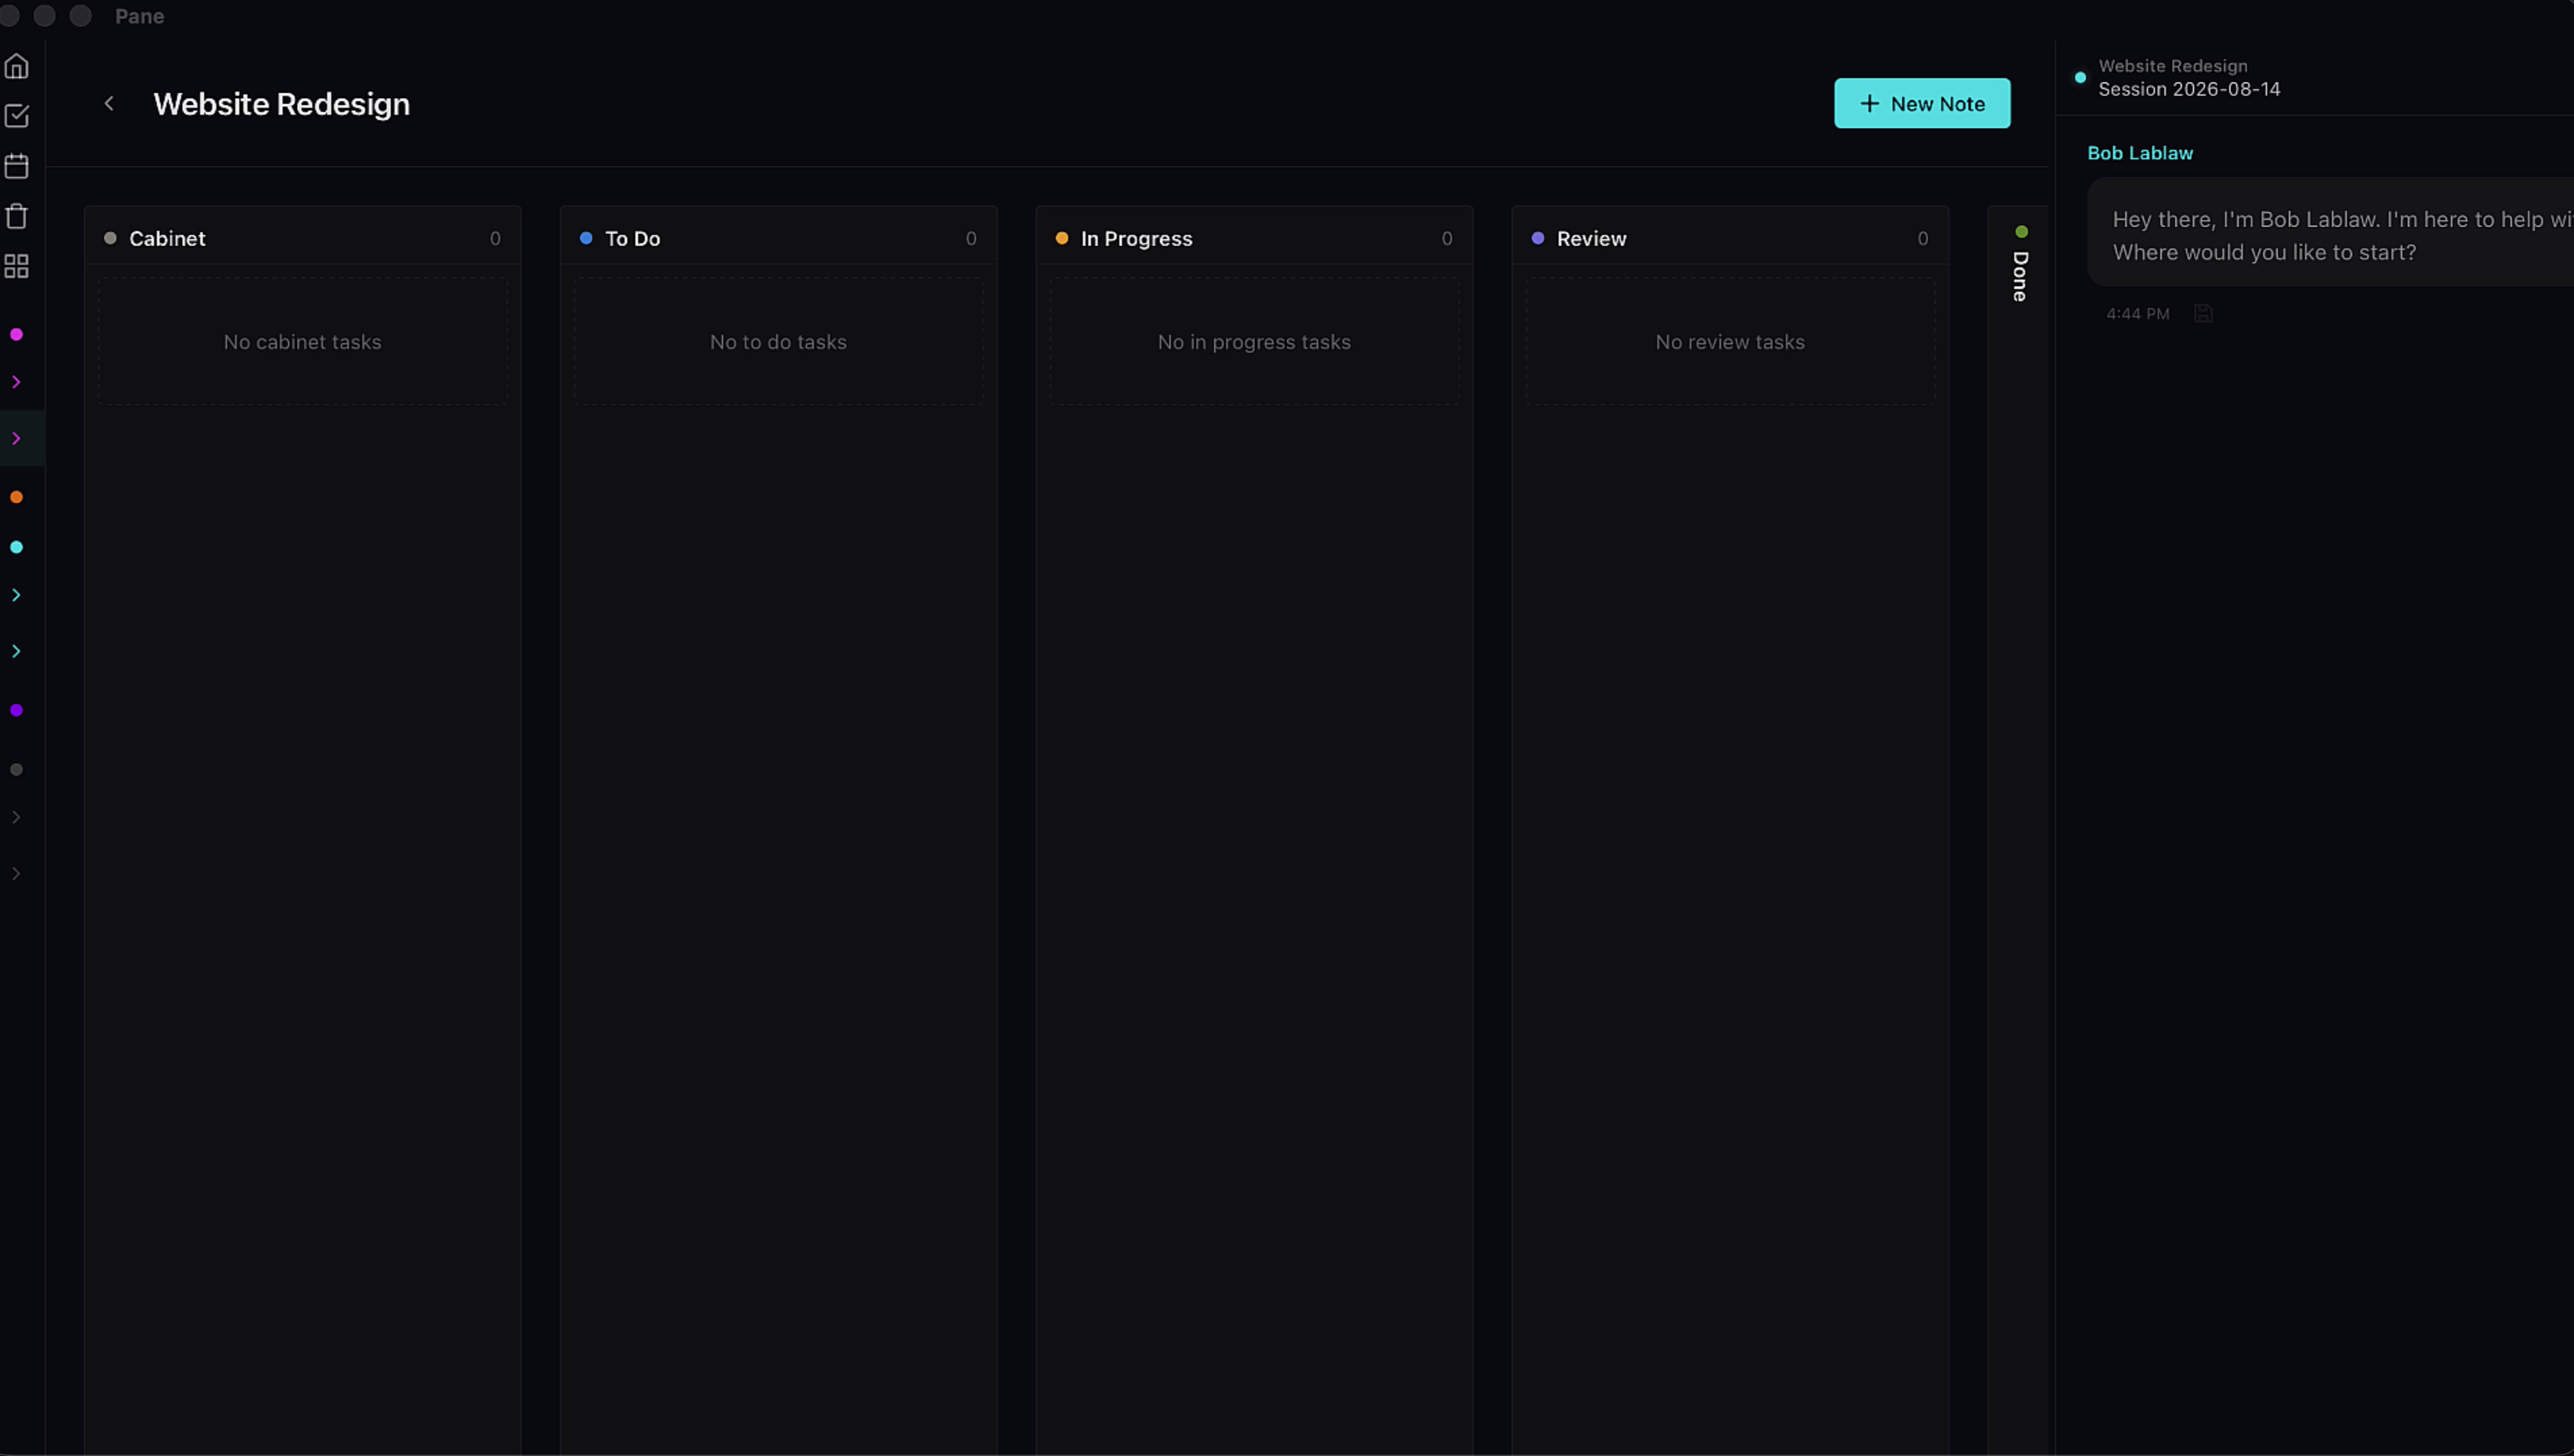Create a note with New Note button
The height and width of the screenshot is (1456, 2574).
click(1922, 104)
